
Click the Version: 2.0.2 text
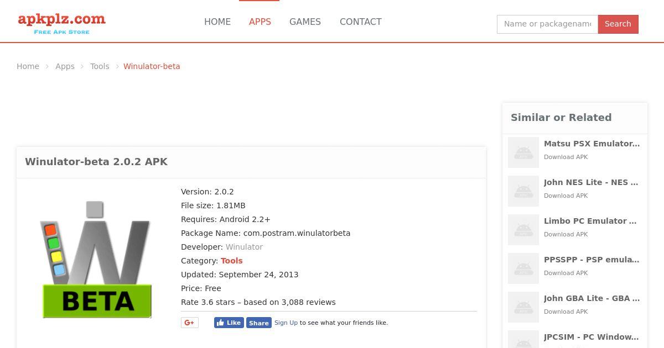point(207,192)
